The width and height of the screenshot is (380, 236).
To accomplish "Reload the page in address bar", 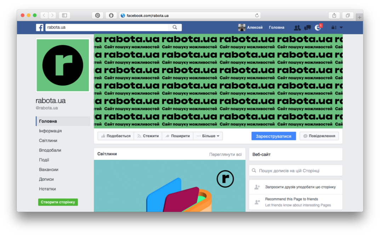I will [x=257, y=16].
